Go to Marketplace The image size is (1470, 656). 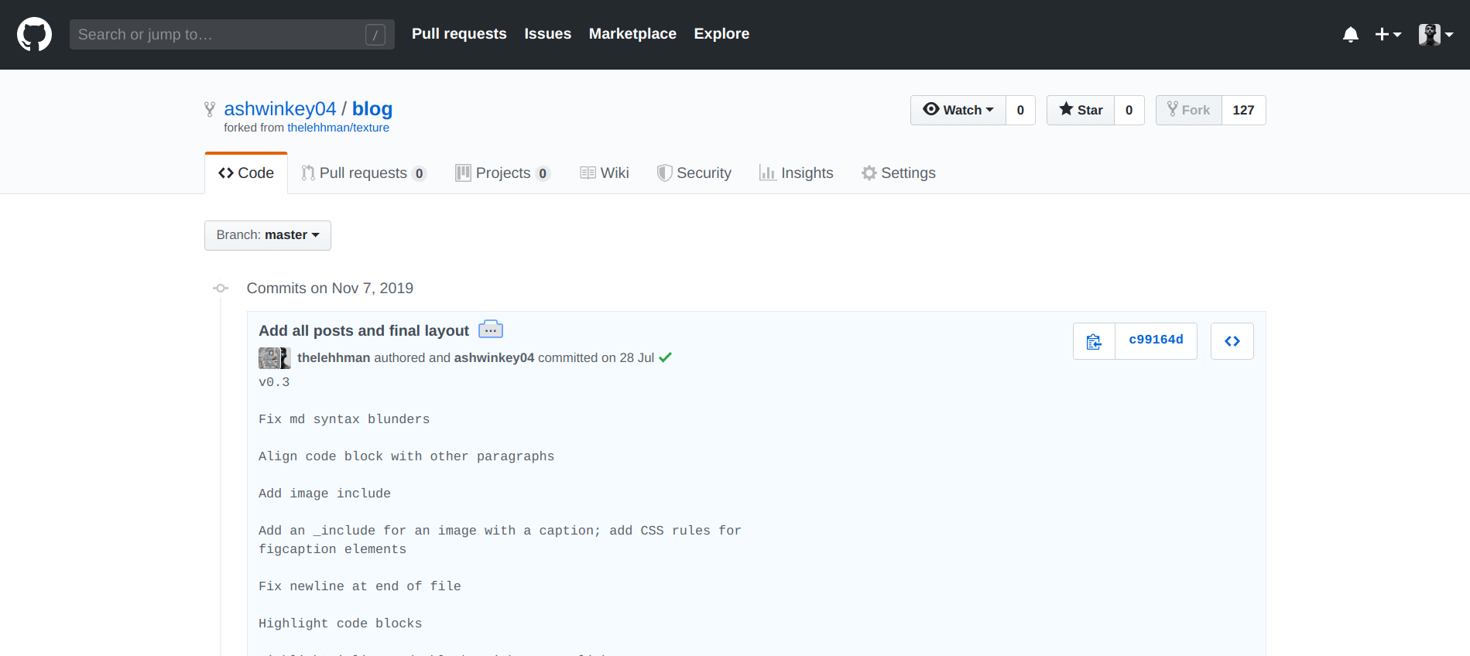pos(632,34)
